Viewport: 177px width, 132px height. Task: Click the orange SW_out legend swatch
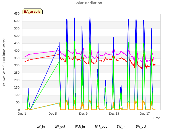[x=132, y=127]
